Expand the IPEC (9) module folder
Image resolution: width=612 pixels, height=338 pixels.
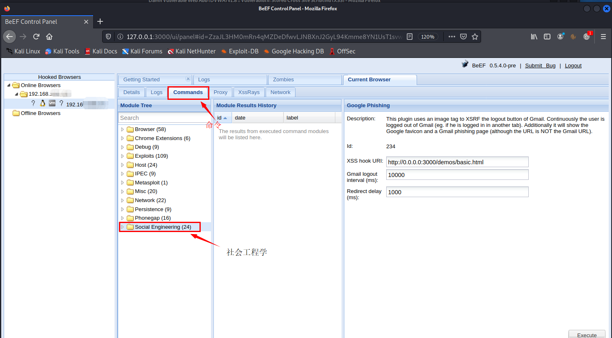[x=122, y=174]
